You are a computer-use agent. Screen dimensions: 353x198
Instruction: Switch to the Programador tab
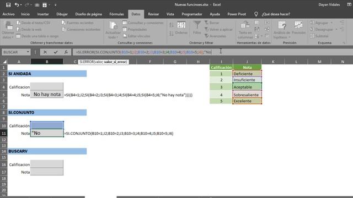pos(192,14)
